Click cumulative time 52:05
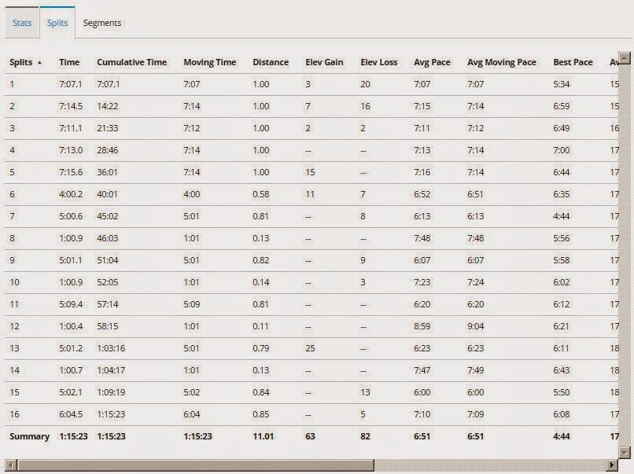Viewport: 634px width, 474px height. click(108, 282)
